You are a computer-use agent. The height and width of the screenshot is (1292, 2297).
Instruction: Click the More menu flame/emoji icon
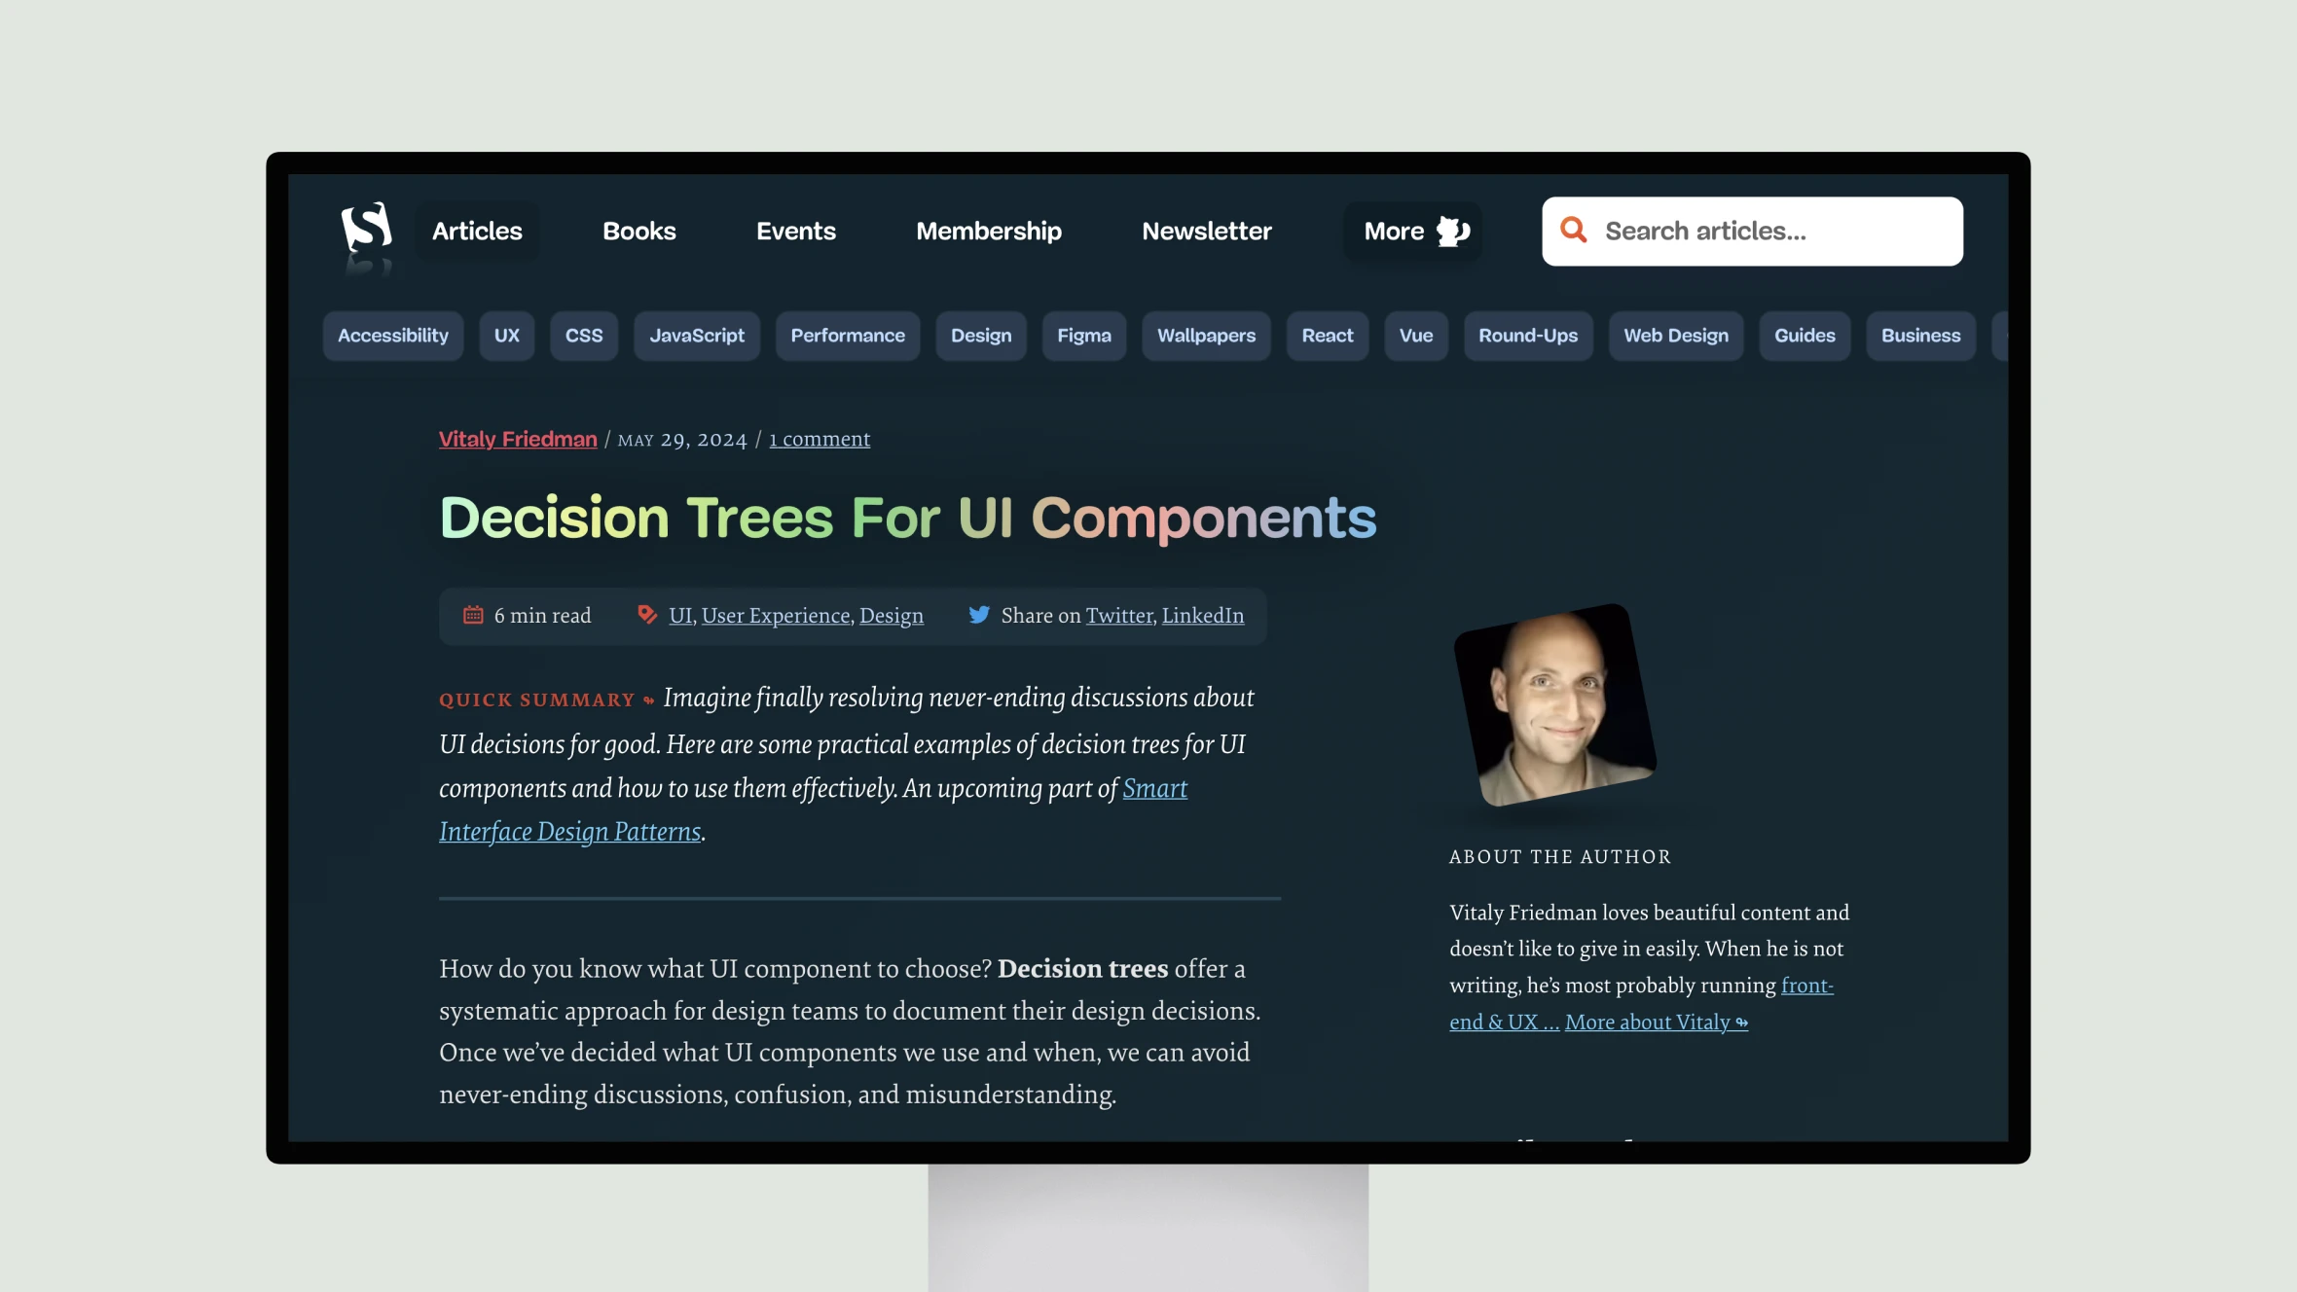tap(1453, 232)
